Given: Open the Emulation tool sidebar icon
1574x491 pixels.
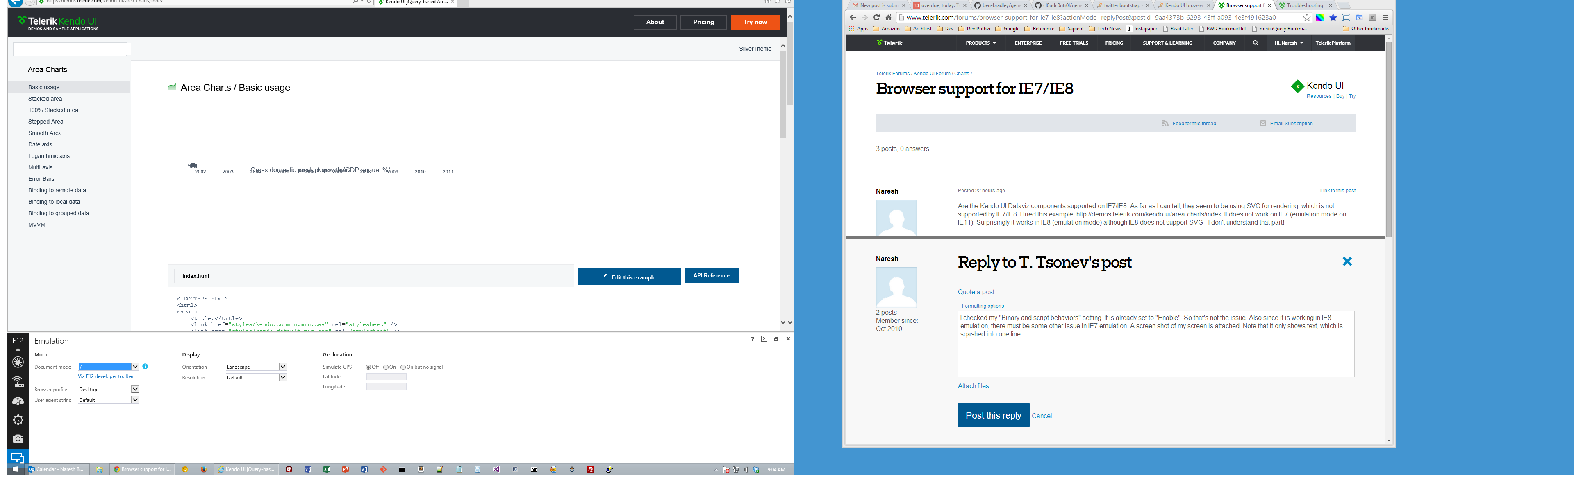Looking at the screenshot, I should point(18,457).
